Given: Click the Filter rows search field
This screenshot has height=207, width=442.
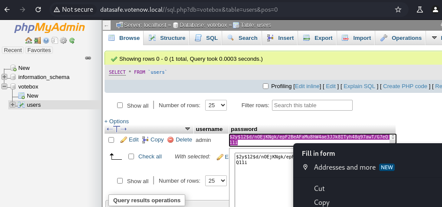Looking at the screenshot, I should click(312, 105).
